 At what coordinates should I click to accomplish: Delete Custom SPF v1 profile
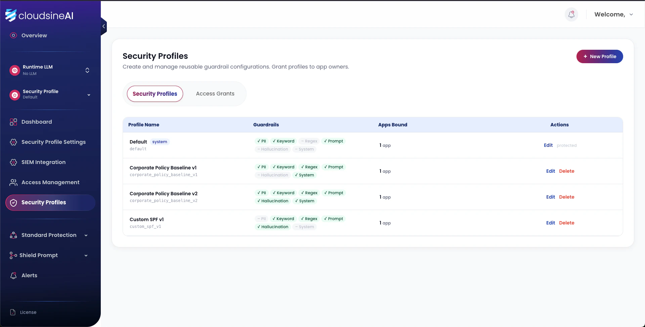pyautogui.click(x=567, y=223)
